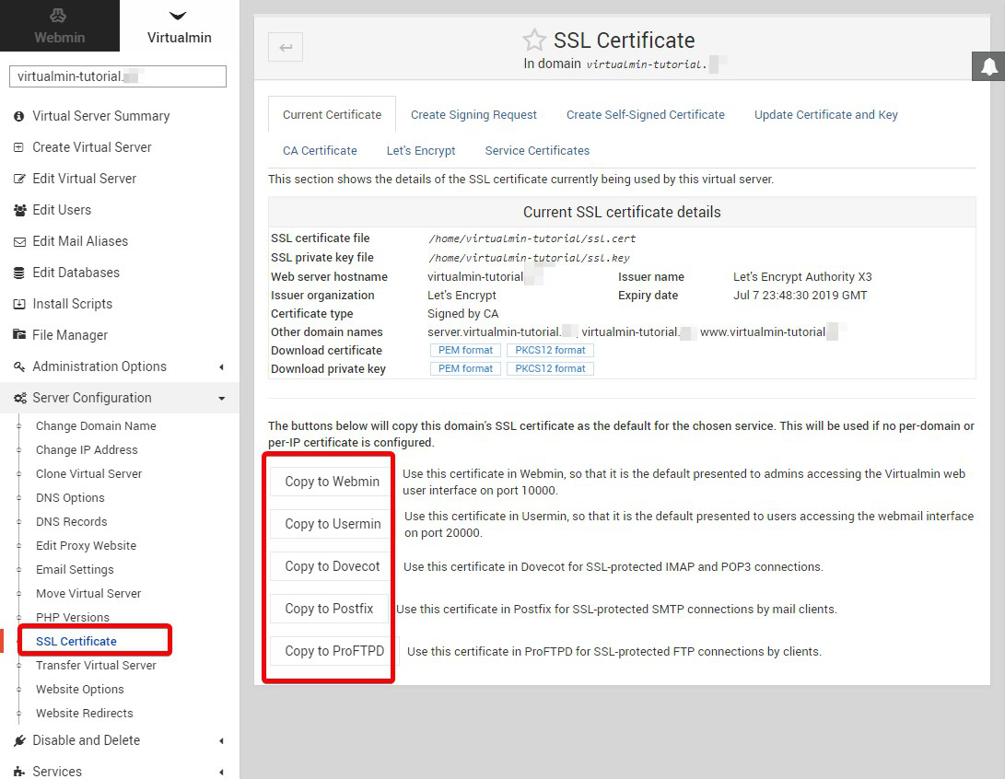
Task: Select SSL Certificate in sidebar
Action: pos(76,641)
